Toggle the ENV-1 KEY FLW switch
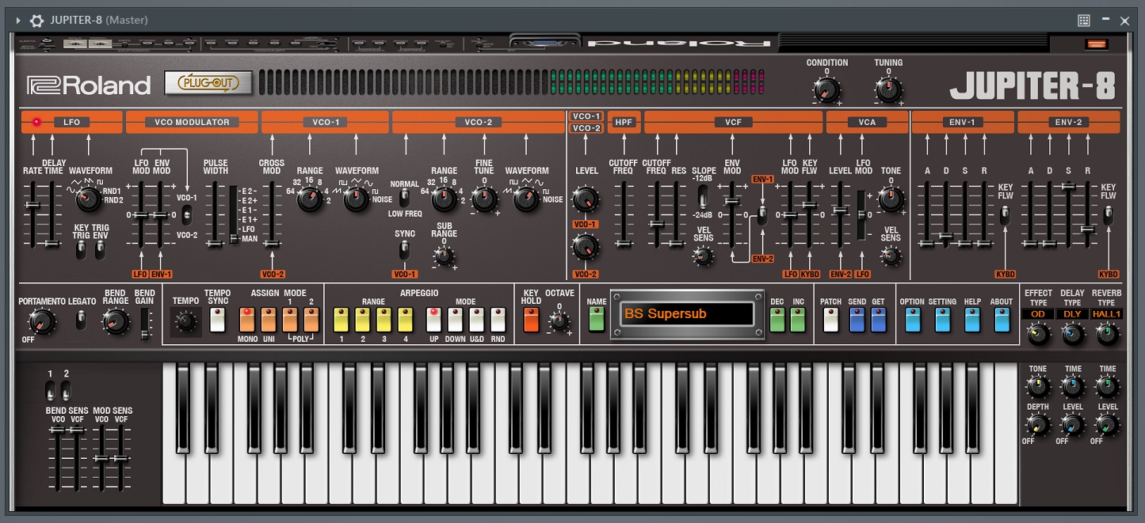 coord(1005,214)
